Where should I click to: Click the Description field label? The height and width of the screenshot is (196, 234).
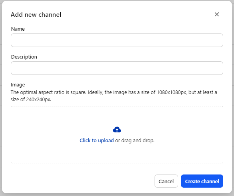[x=24, y=57]
